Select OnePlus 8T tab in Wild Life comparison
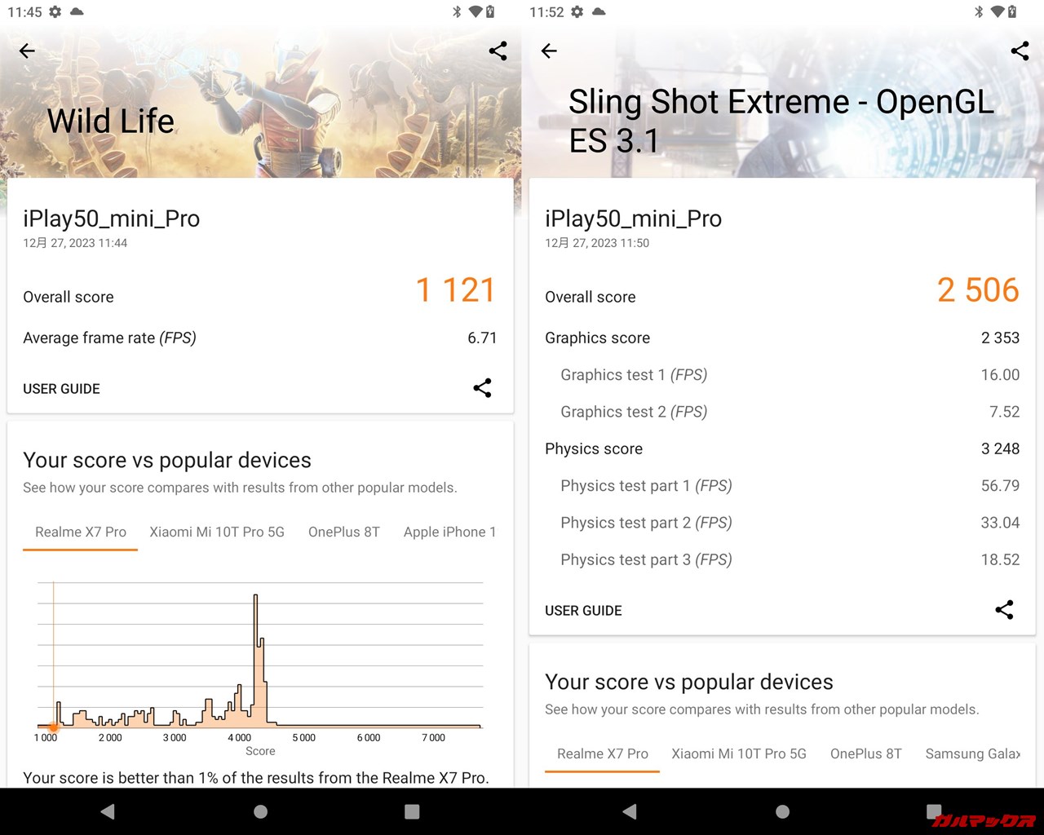This screenshot has height=835, width=1044. click(343, 532)
